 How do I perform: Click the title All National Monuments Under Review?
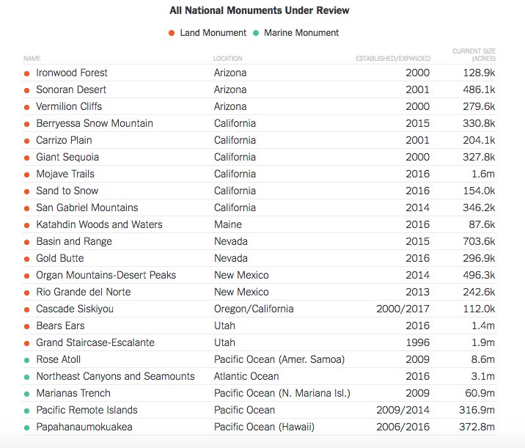[260, 10]
